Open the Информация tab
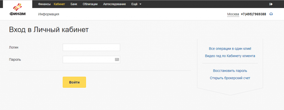 point(49,14)
